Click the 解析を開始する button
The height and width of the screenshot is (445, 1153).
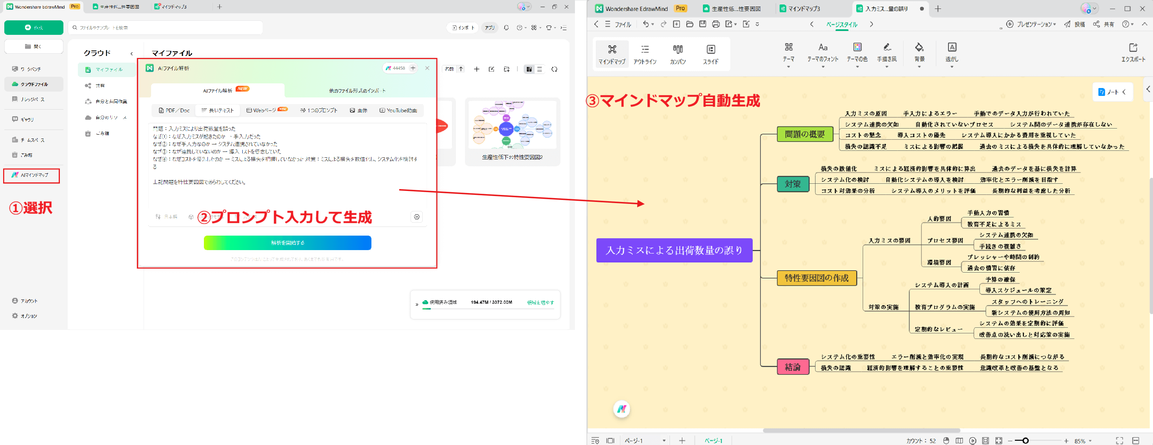(287, 243)
